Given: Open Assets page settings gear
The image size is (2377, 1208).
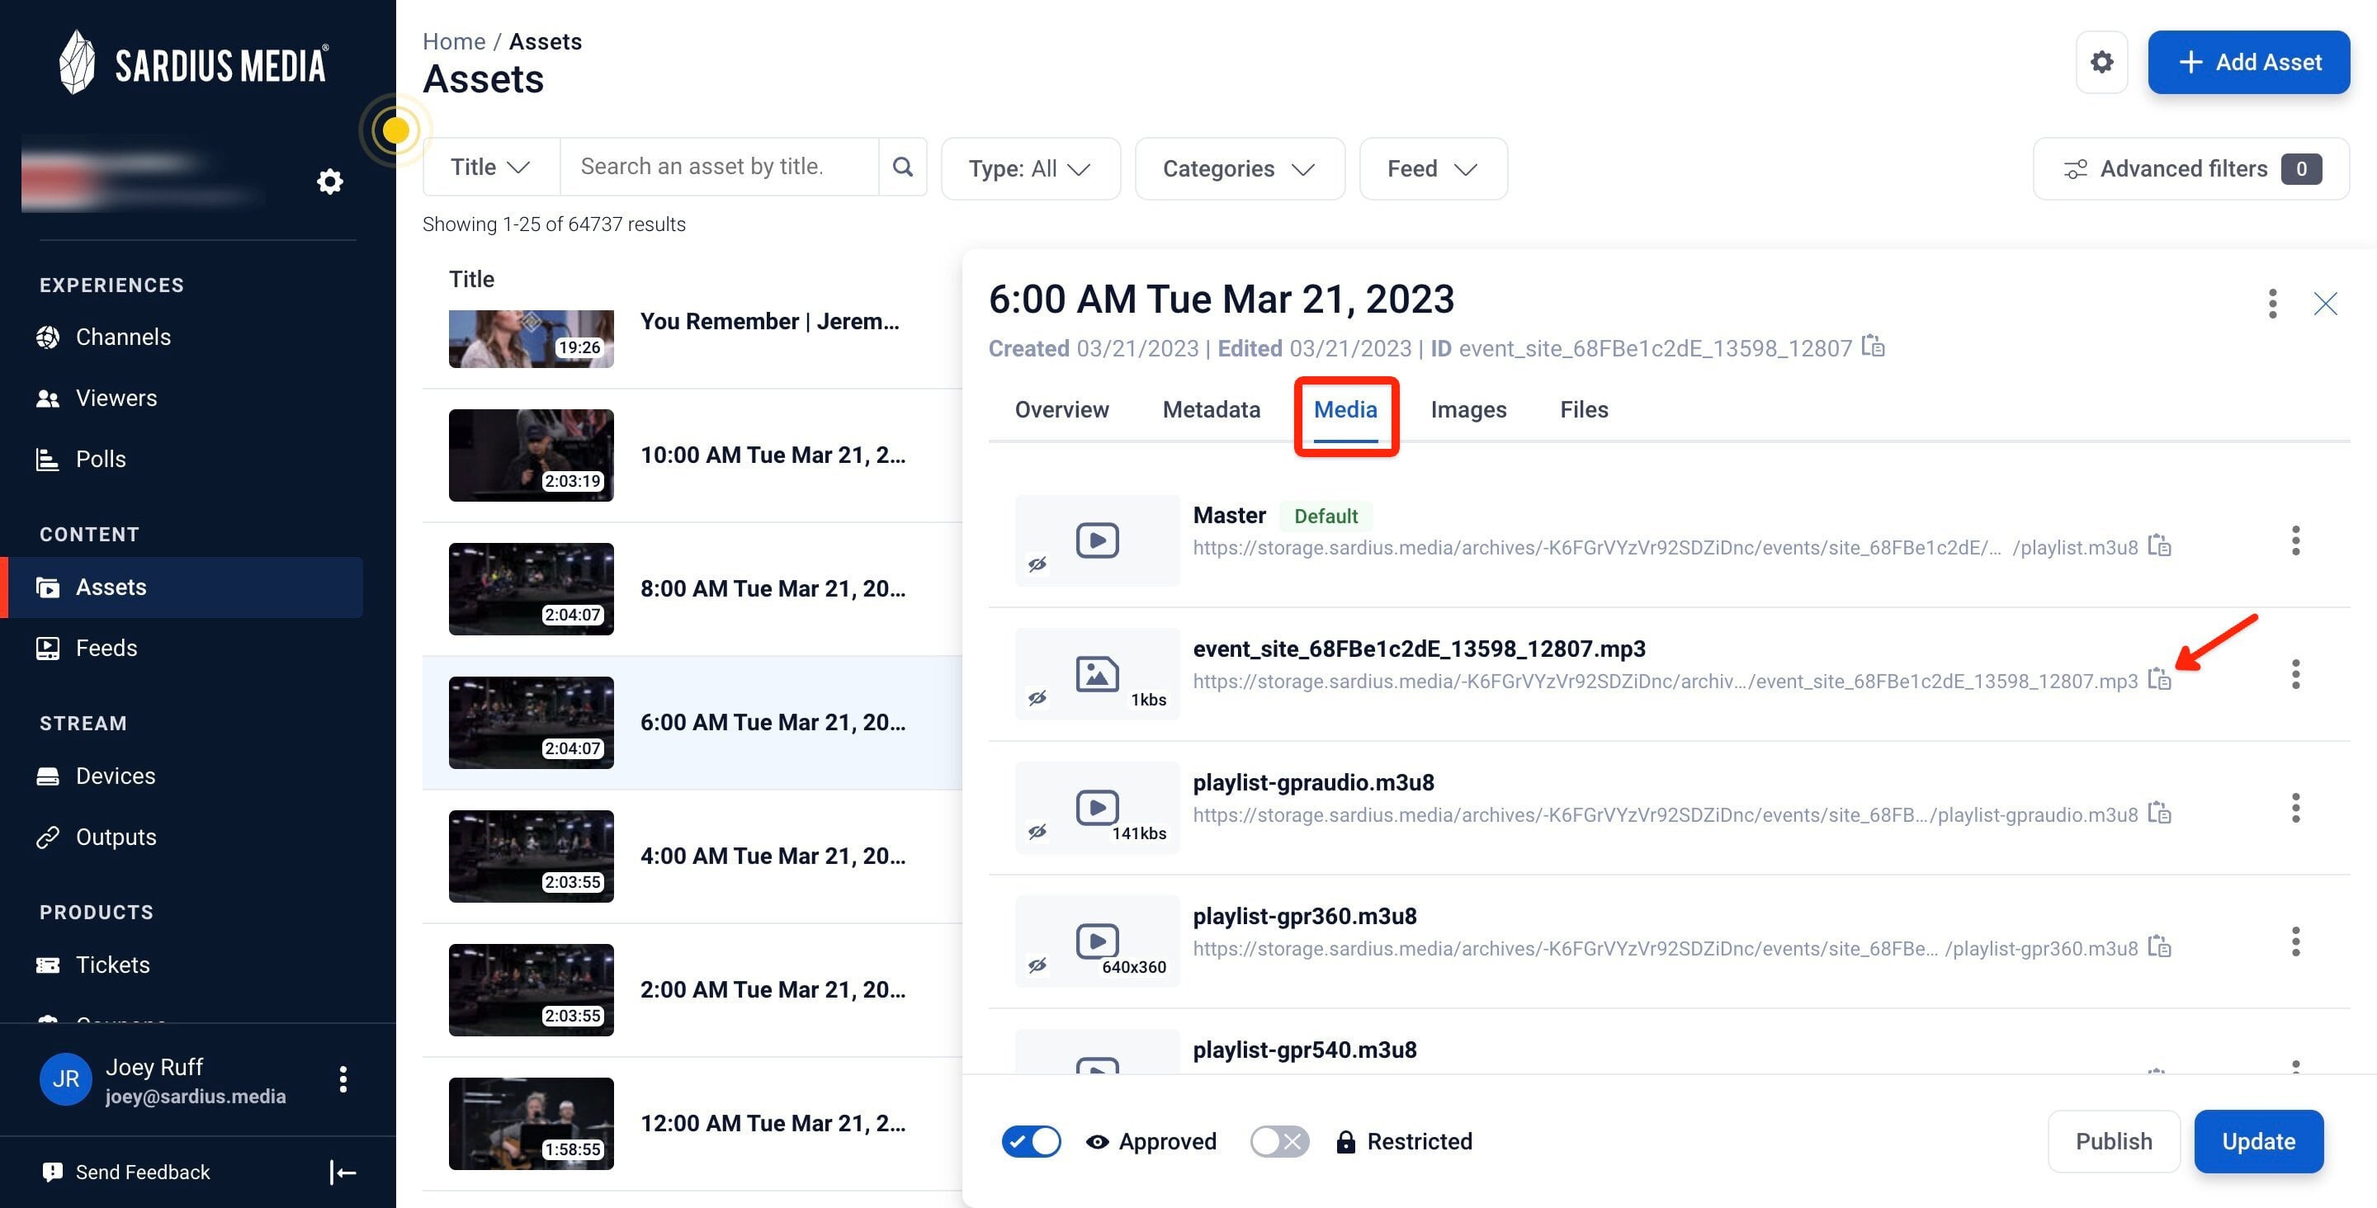Looking at the screenshot, I should coord(2101,62).
